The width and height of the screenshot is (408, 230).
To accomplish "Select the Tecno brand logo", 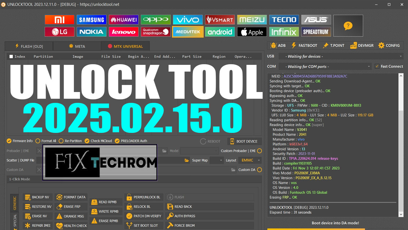I will [284, 20].
